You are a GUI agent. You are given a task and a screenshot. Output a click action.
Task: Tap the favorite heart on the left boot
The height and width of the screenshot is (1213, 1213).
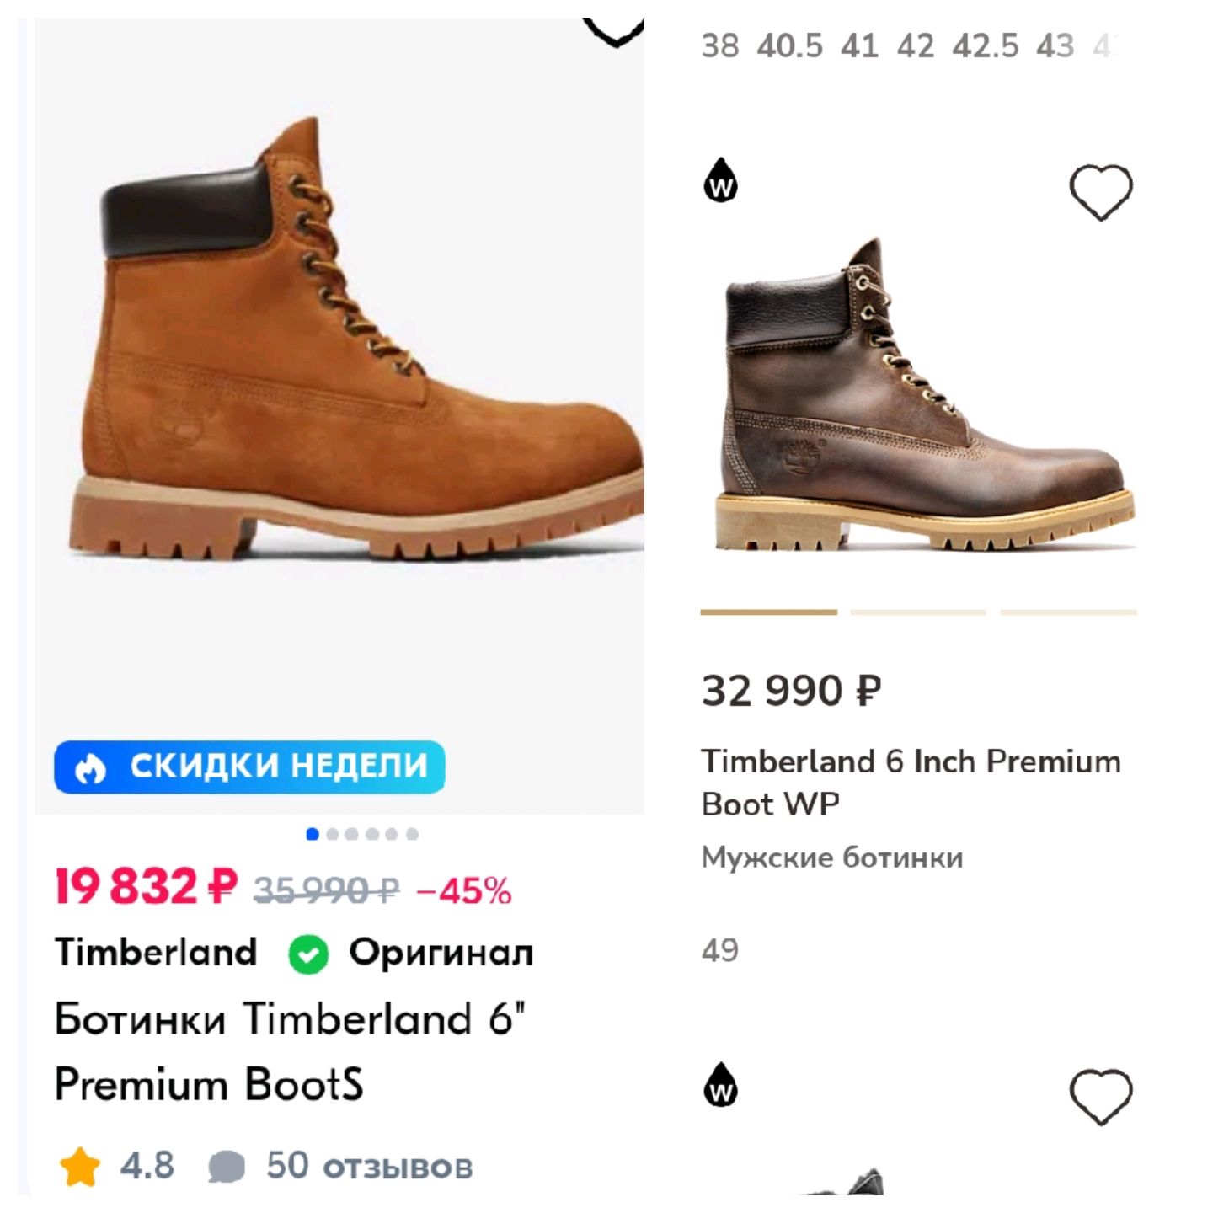click(x=614, y=32)
